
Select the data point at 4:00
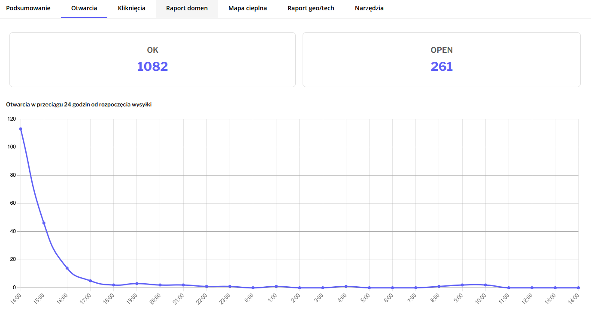346,286
